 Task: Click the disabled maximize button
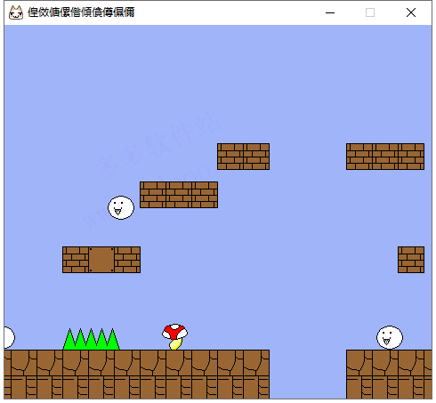(x=370, y=12)
